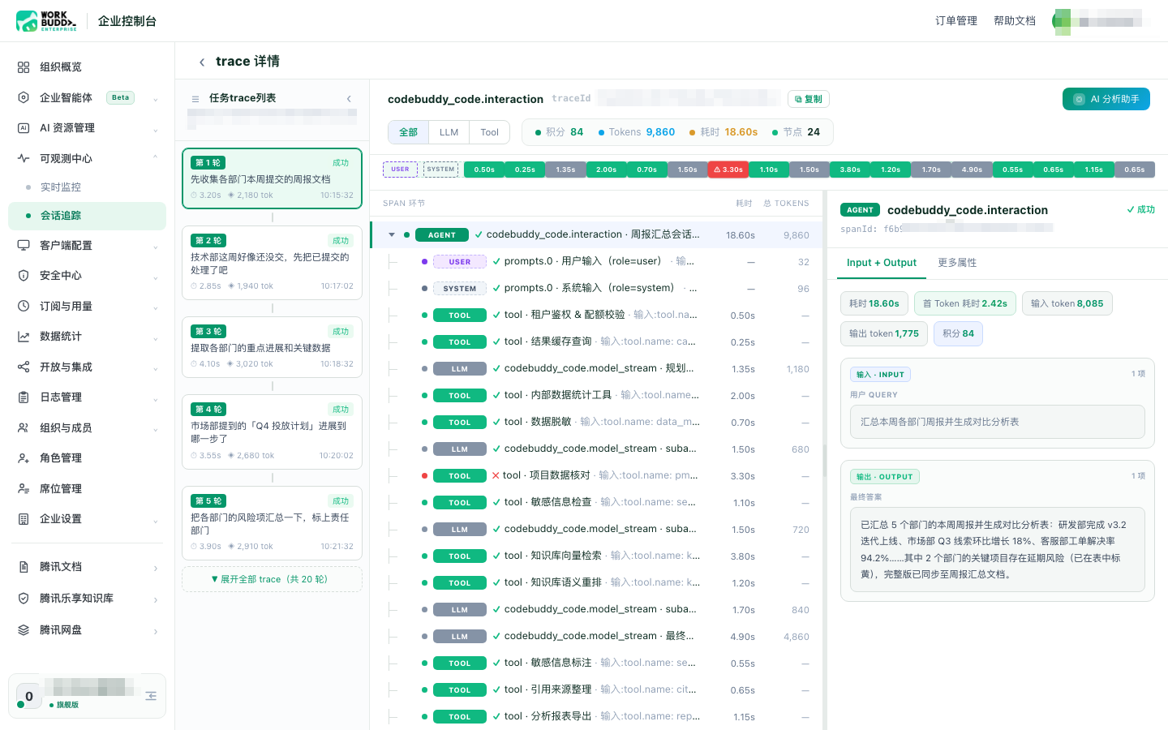Click the 任务trace列表 menu icon
This screenshot has width=1168, height=730.
195,99
